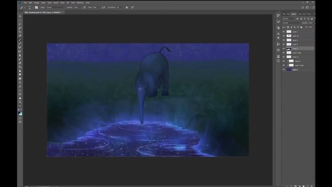Select the Crop tool
Viewport: 332px width, 187px height.
pos(20,32)
